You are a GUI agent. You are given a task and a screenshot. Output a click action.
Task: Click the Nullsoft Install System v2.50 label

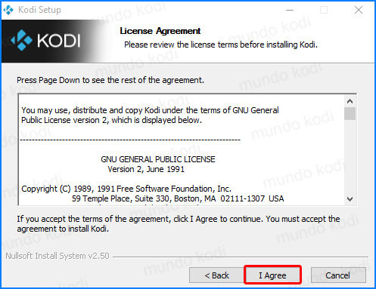[57, 256]
